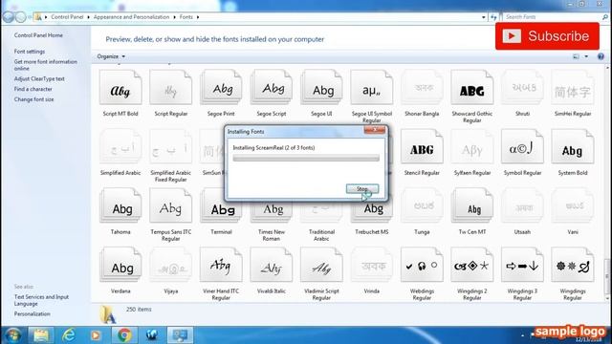Open Personalization link

[32, 314]
